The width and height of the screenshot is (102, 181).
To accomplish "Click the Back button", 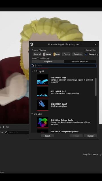I will coord(47,136).
